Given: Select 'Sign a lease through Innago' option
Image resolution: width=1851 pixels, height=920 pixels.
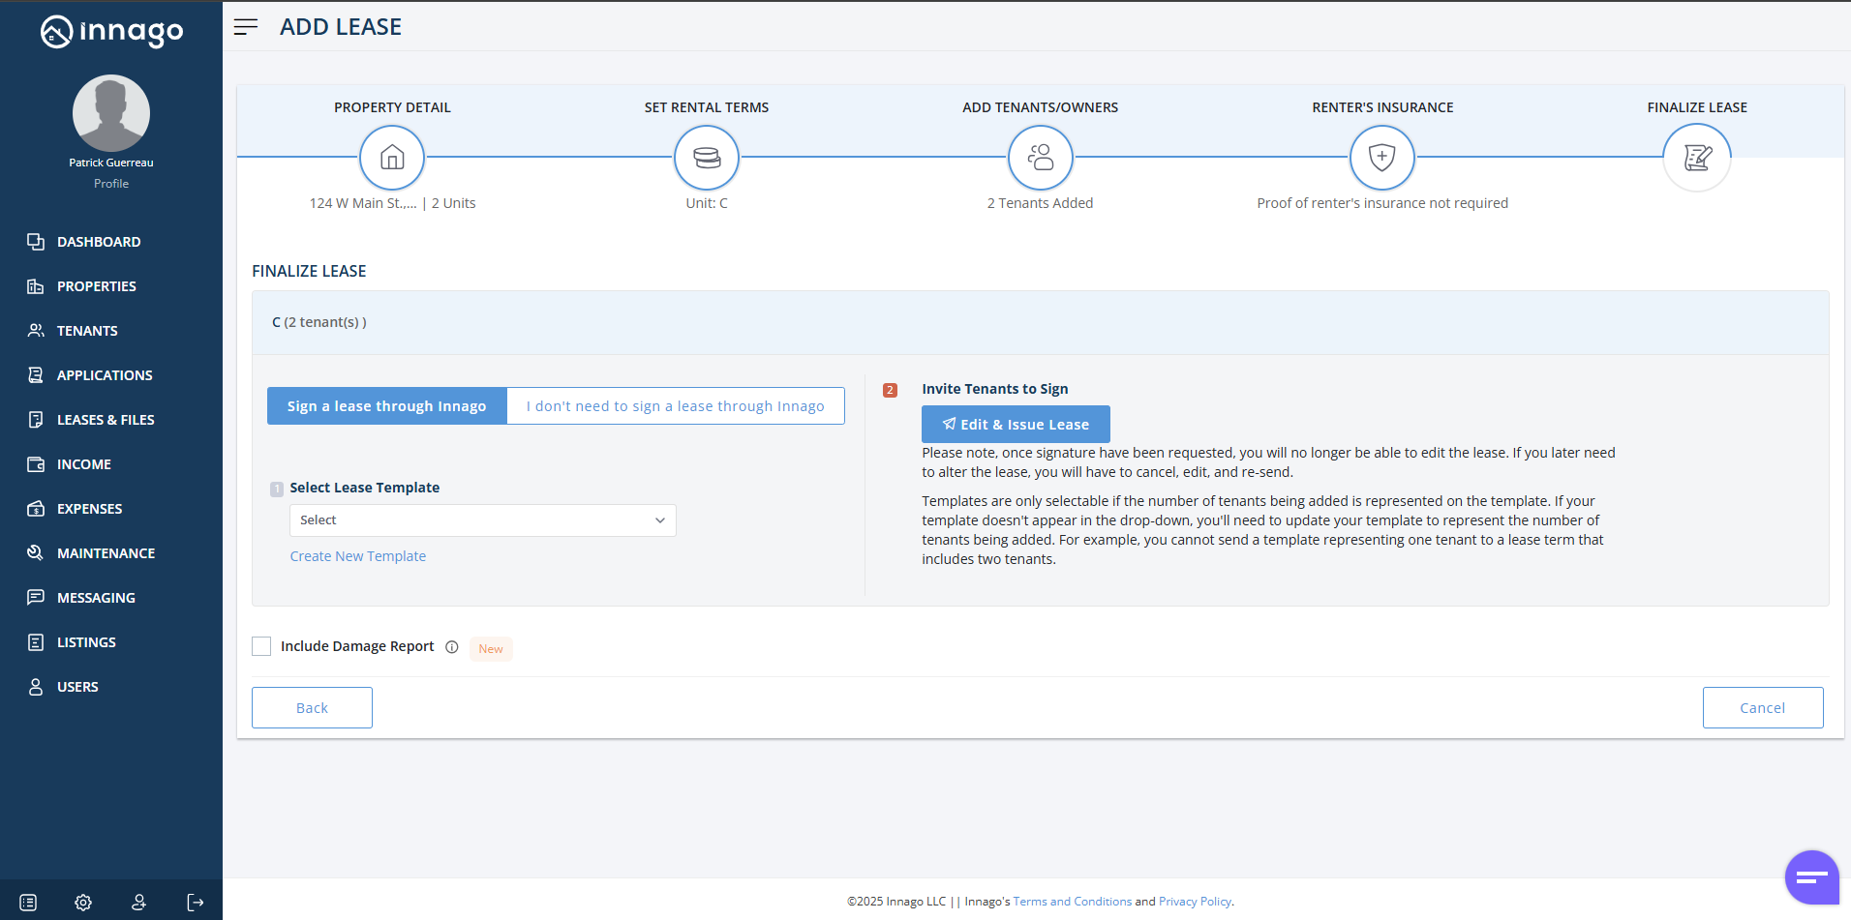Looking at the screenshot, I should (386, 406).
